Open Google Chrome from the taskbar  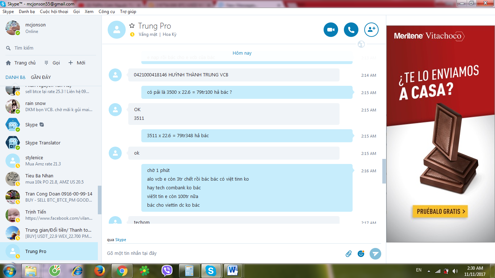[x=121, y=270]
